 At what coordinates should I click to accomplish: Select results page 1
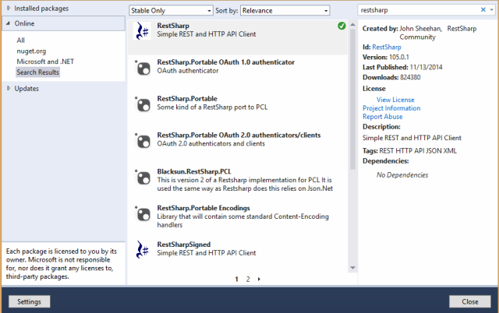[x=236, y=280]
